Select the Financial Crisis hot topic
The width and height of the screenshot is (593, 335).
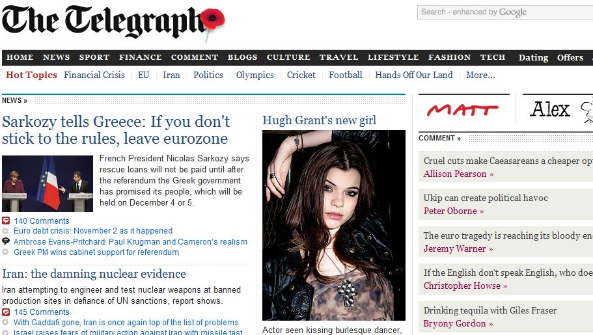(x=94, y=75)
